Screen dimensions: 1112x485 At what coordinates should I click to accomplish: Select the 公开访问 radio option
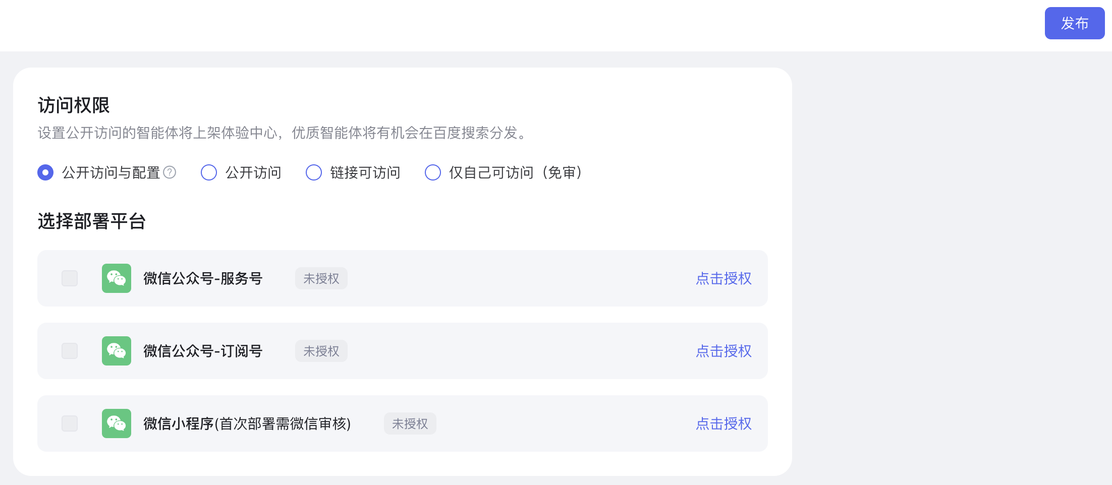coord(209,172)
